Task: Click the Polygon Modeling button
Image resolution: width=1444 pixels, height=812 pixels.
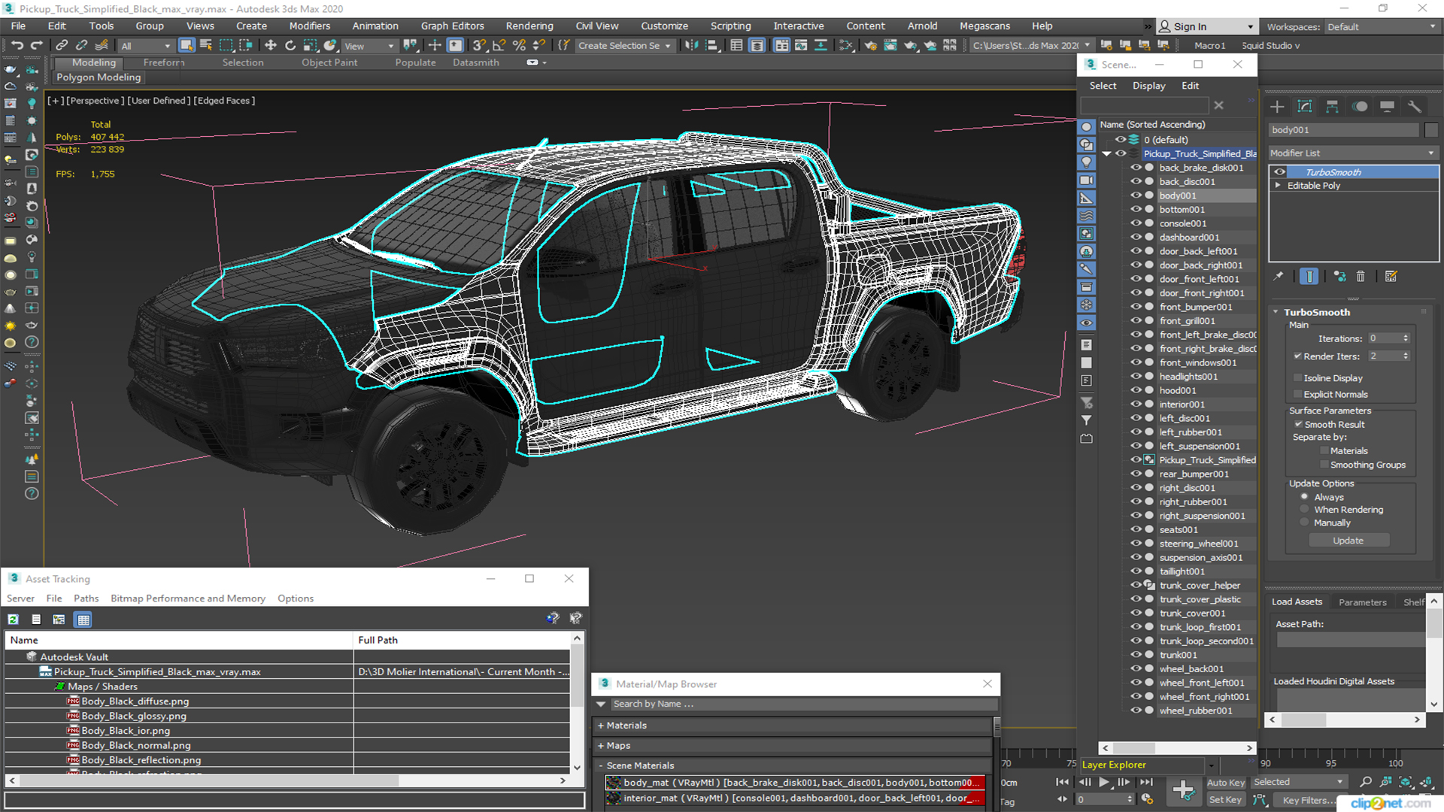Action: (99, 77)
